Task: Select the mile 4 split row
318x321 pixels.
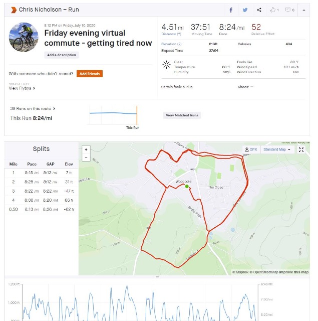Action: (x=41, y=200)
